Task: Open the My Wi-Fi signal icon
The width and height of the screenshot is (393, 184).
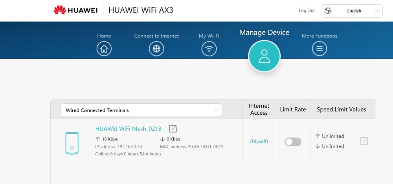Action: [209, 49]
